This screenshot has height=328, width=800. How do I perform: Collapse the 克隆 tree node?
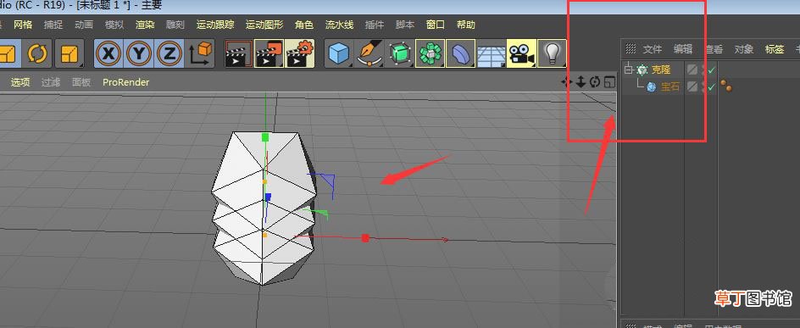click(x=629, y=69)
